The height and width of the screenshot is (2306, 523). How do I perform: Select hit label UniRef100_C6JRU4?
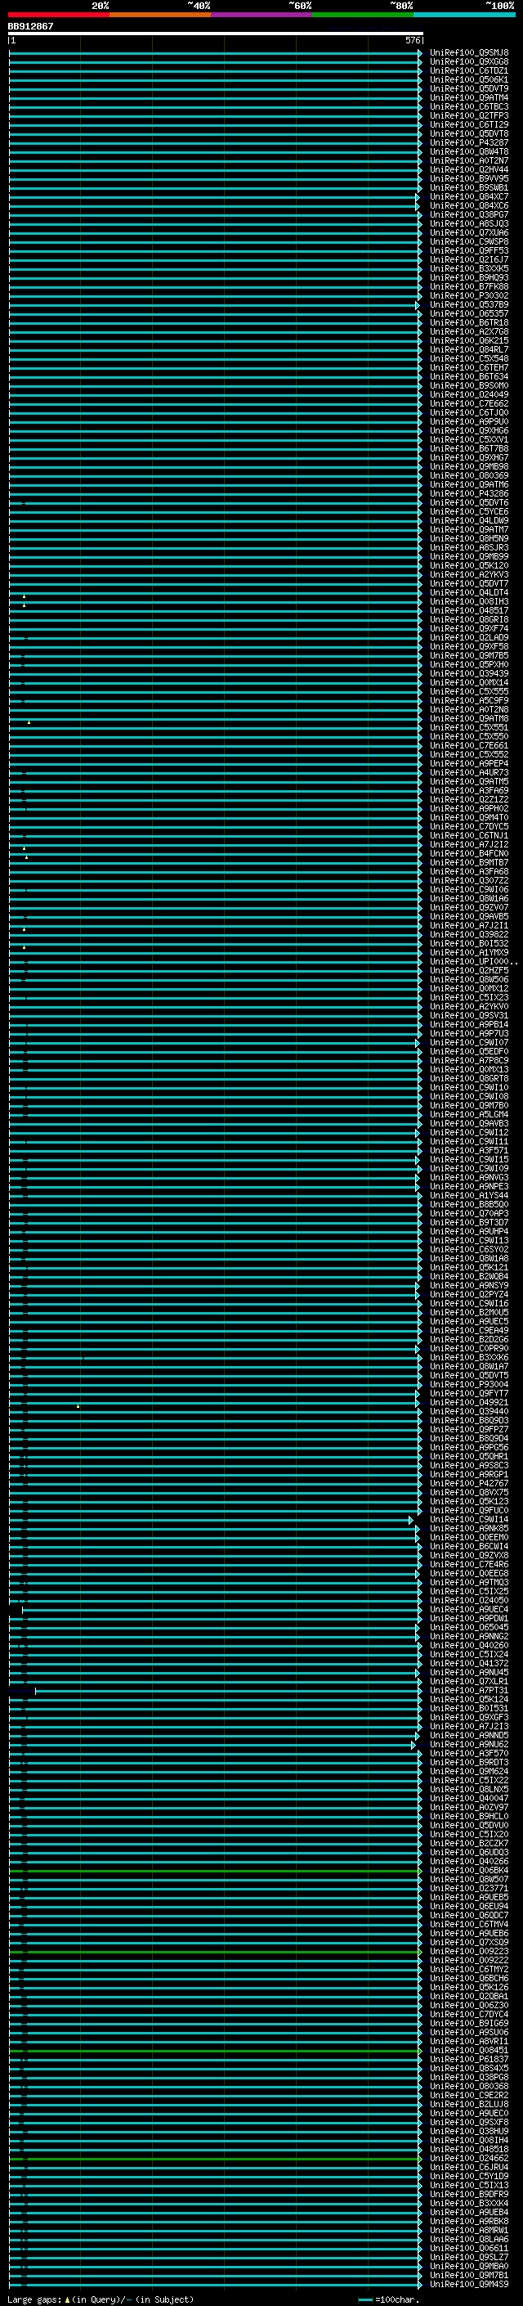coord(468,2167)
